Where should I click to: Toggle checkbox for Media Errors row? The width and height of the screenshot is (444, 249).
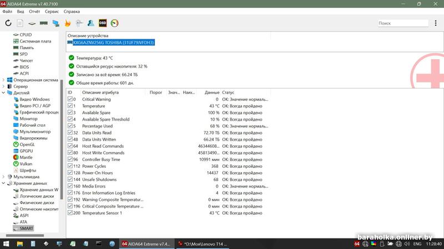tap(70, 186)
